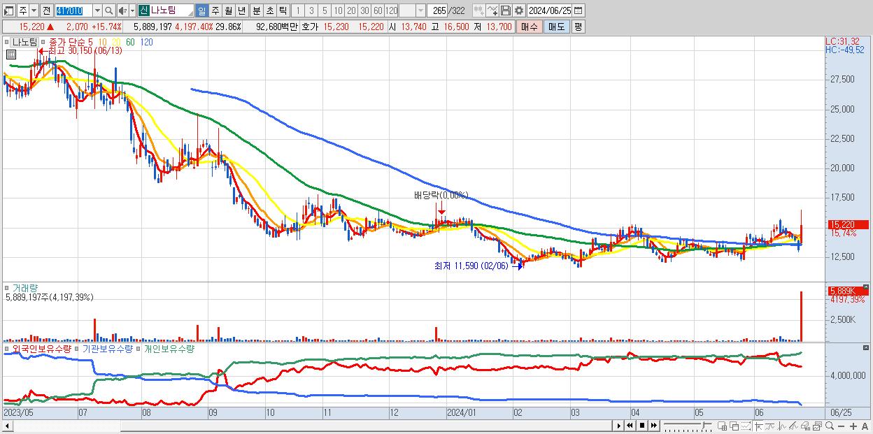The width and height of the screenshot is (873, 434).
Task: Toggle the 기관보유수량 series marker
Action: [x=77, y=348]
